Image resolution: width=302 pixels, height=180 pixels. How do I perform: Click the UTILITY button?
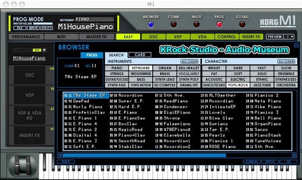tap(47, 28)
